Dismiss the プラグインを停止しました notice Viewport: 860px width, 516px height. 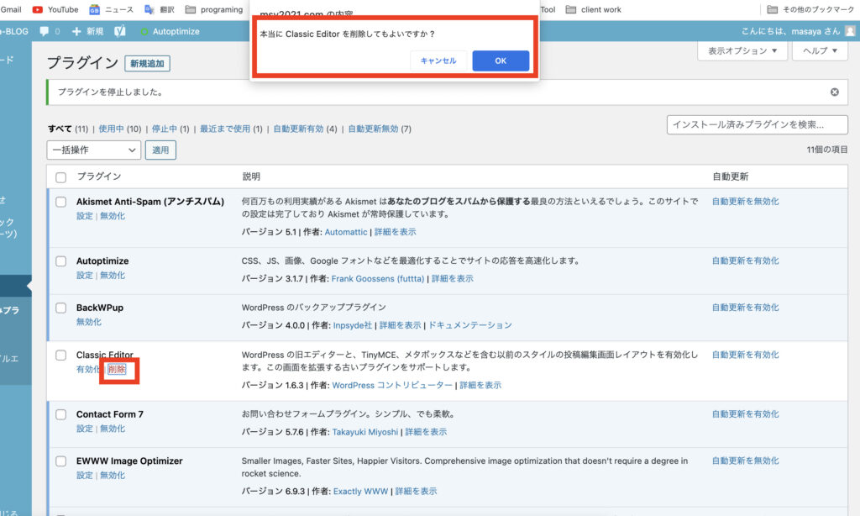tap(834, 92)
